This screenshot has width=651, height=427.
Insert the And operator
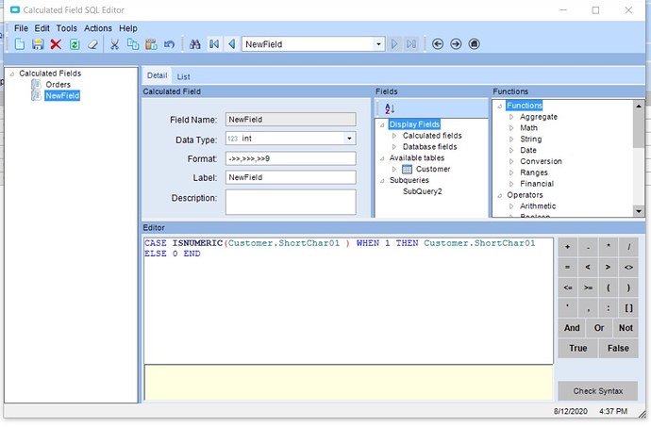(572, 328)
